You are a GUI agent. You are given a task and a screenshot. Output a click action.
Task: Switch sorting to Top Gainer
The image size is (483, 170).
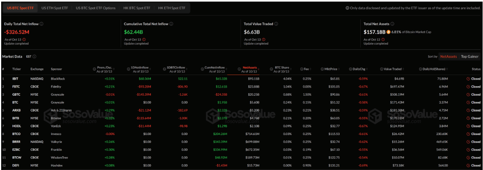tap(469, 57)
